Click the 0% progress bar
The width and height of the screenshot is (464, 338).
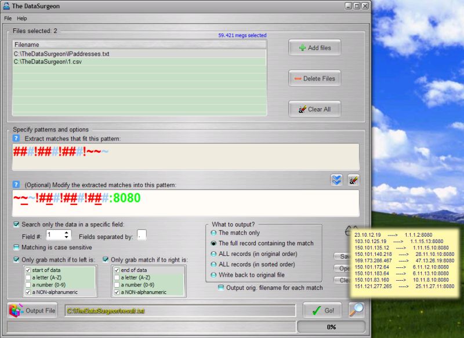click(331, 327)
